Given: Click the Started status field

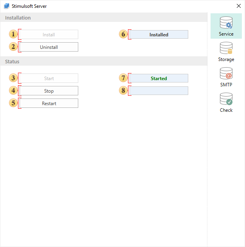Looking at the screenshot, I should tap(159, 78).
